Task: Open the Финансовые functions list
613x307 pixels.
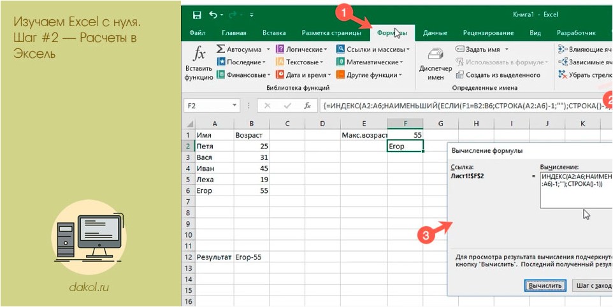Action: (x=243, y=75)
